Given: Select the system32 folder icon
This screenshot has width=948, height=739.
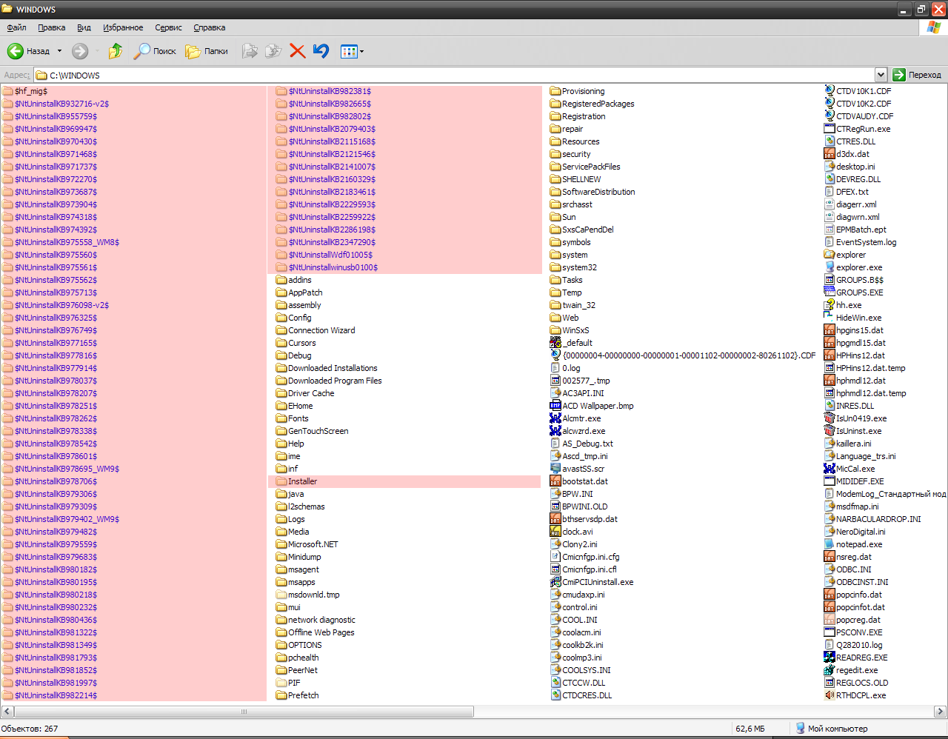Looking at the screenshot, I should click(x=555, y=267).
